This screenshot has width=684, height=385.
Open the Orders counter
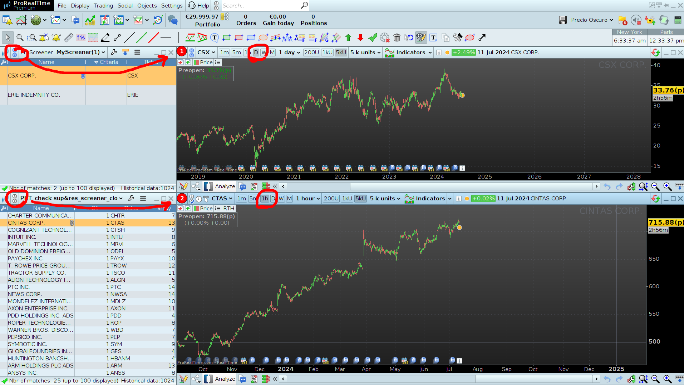(x=246, y=20)
